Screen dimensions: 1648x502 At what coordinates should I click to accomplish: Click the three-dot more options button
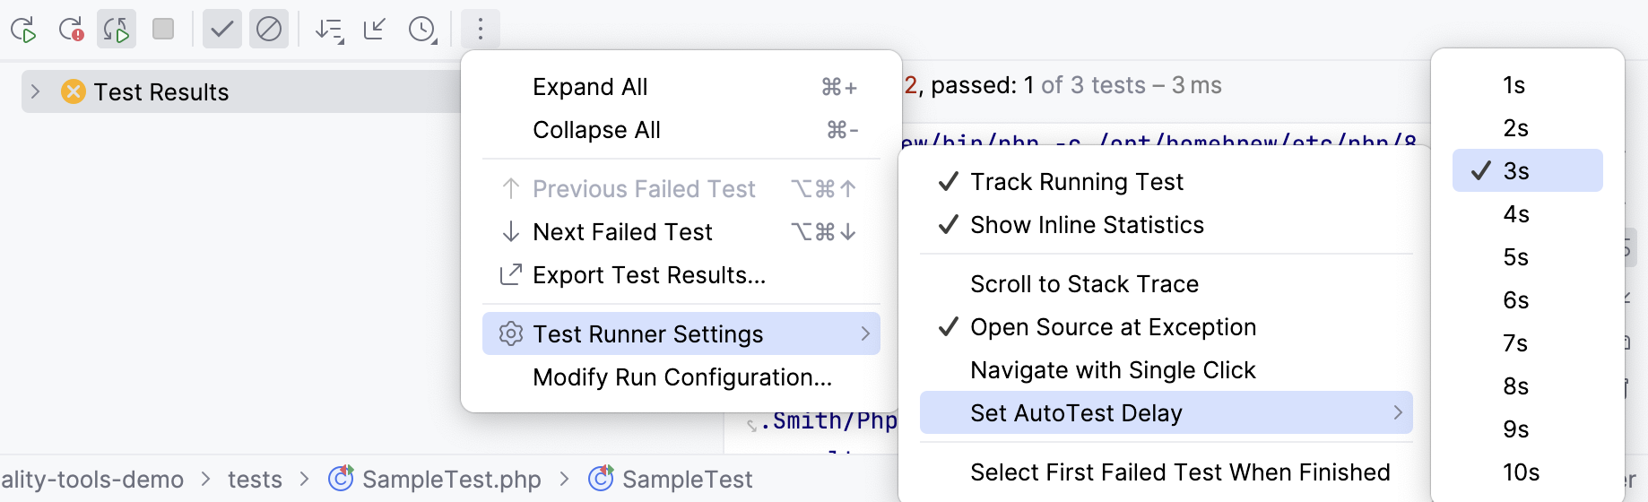pyautogui.click(x=481, y=30)
